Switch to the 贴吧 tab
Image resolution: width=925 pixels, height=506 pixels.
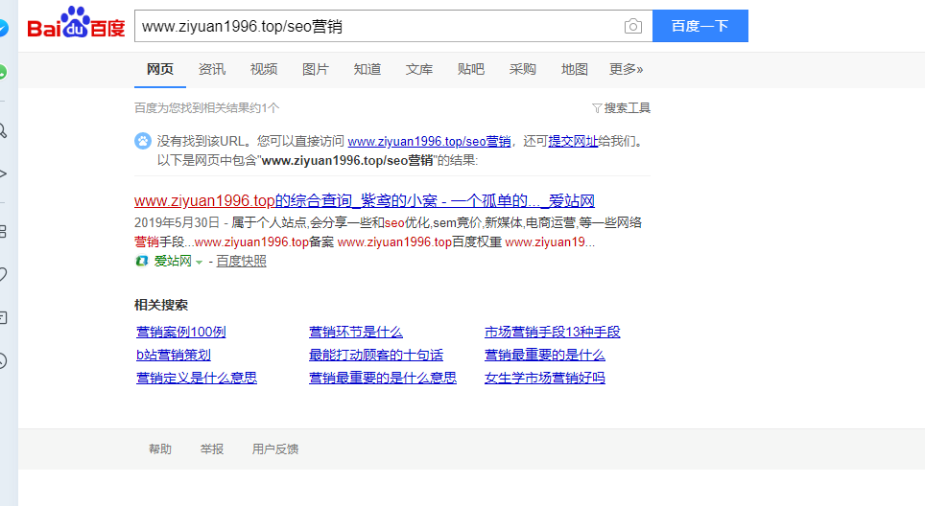[471, 70]
